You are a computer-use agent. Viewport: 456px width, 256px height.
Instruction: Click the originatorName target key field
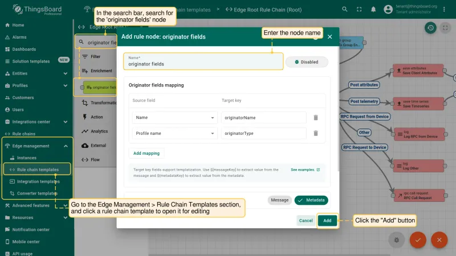(264, 118)
